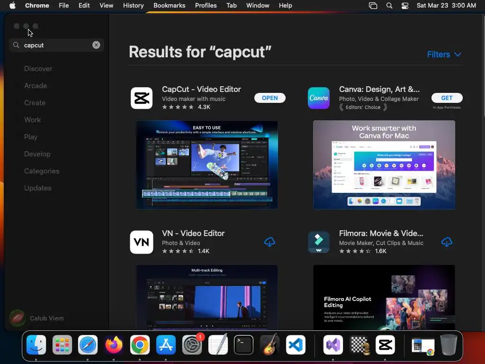Open TextEdit from the Dock
Image resolution: width=485 pixels, height=364 pixels.
[x=218, y=345]
